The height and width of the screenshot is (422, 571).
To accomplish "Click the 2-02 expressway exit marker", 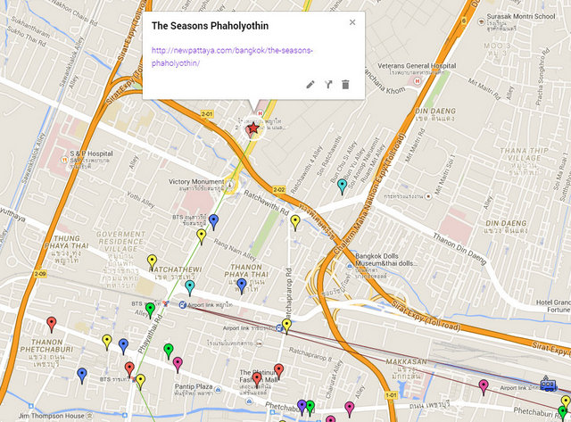I will [x=279, y=190].
